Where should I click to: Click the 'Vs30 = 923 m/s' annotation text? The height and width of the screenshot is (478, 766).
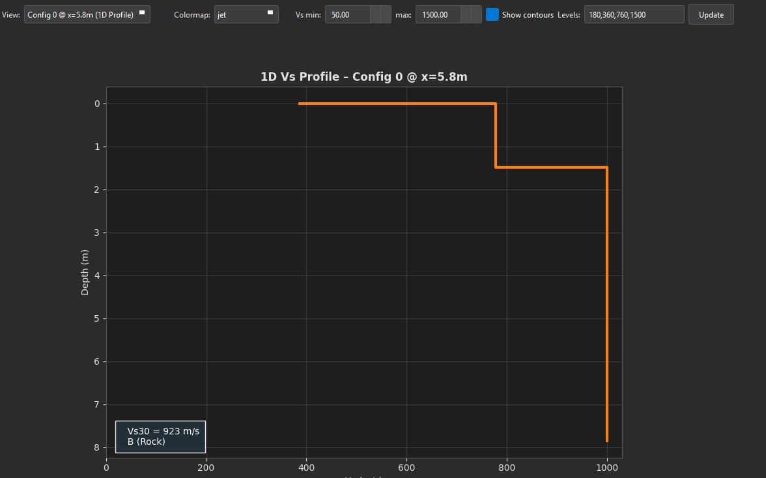(x=163, y=431)
